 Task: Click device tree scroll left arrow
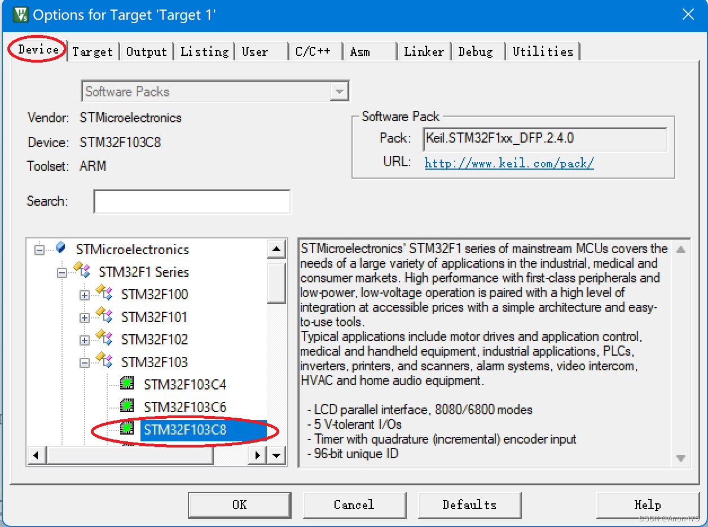[37, 455]
